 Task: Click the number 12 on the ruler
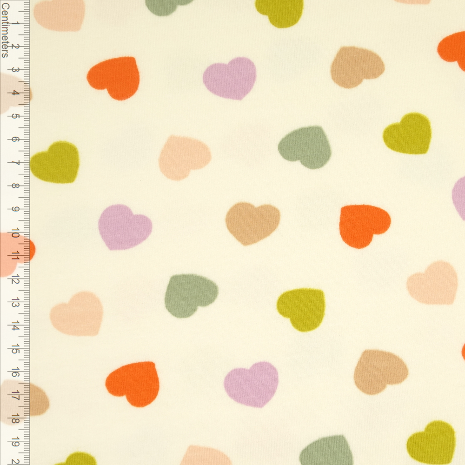point(15,279)
